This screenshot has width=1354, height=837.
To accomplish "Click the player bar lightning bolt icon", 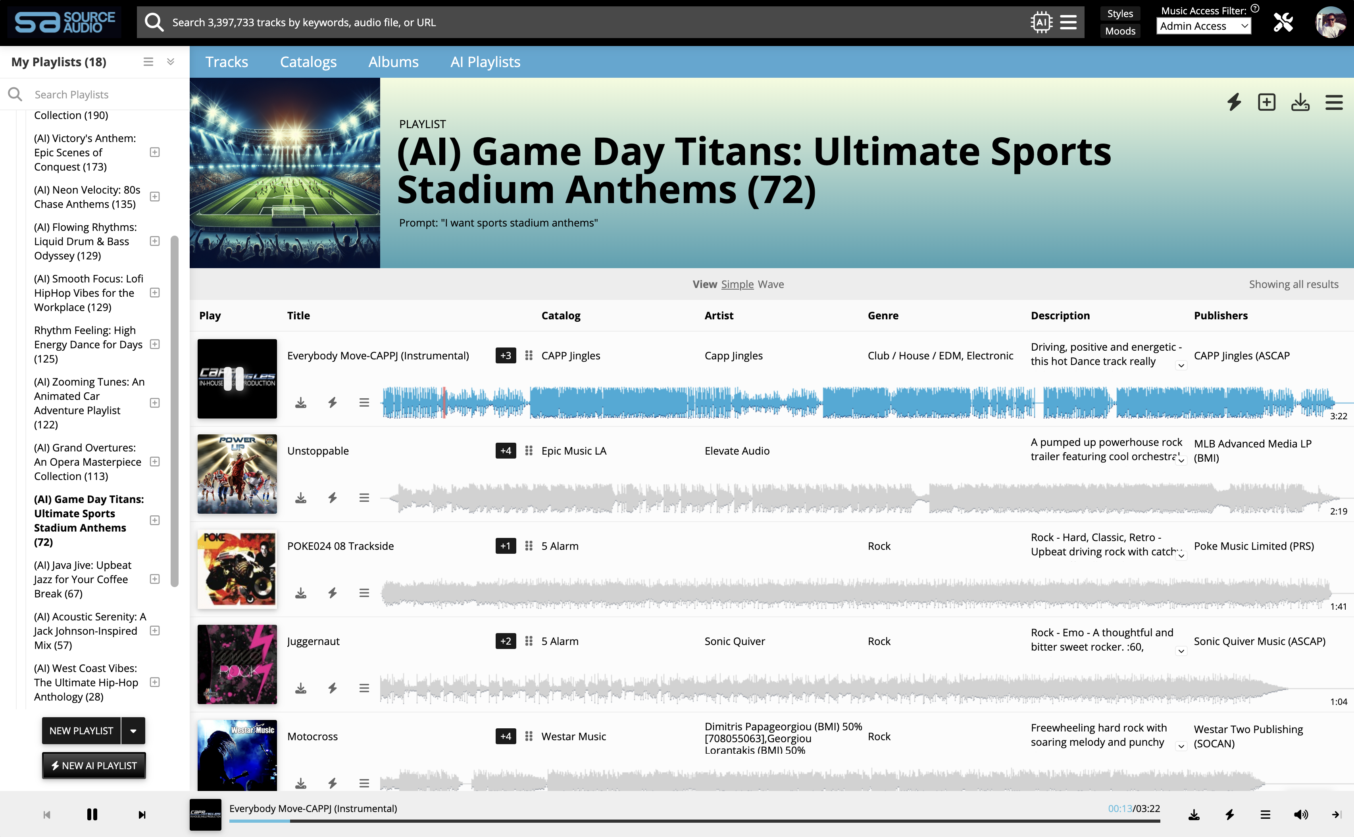I will click(1229, 814).
